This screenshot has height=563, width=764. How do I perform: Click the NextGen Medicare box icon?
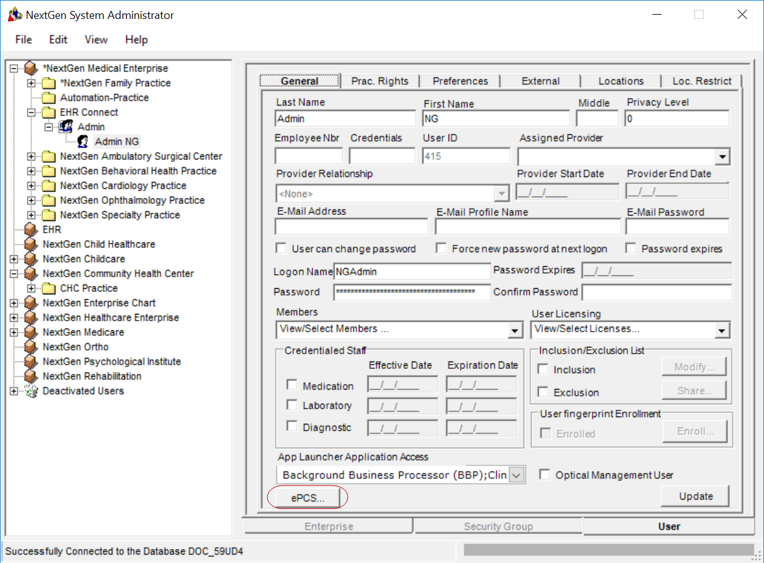tap(31, 332)
